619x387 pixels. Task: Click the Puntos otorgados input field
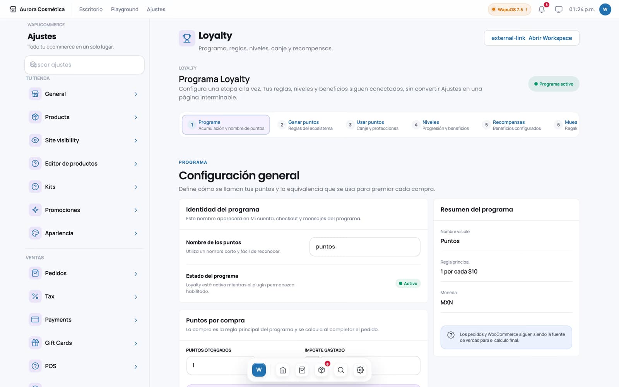[221, 365]
